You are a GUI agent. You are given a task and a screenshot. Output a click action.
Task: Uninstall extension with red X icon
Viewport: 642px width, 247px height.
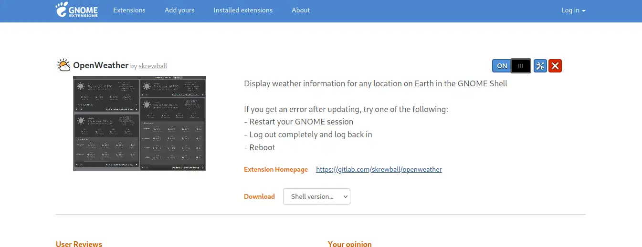[x=555, y=66]
